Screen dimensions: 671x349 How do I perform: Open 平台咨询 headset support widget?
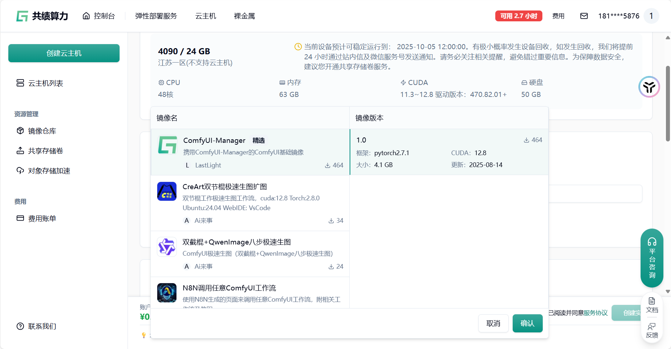click(652, 258)
